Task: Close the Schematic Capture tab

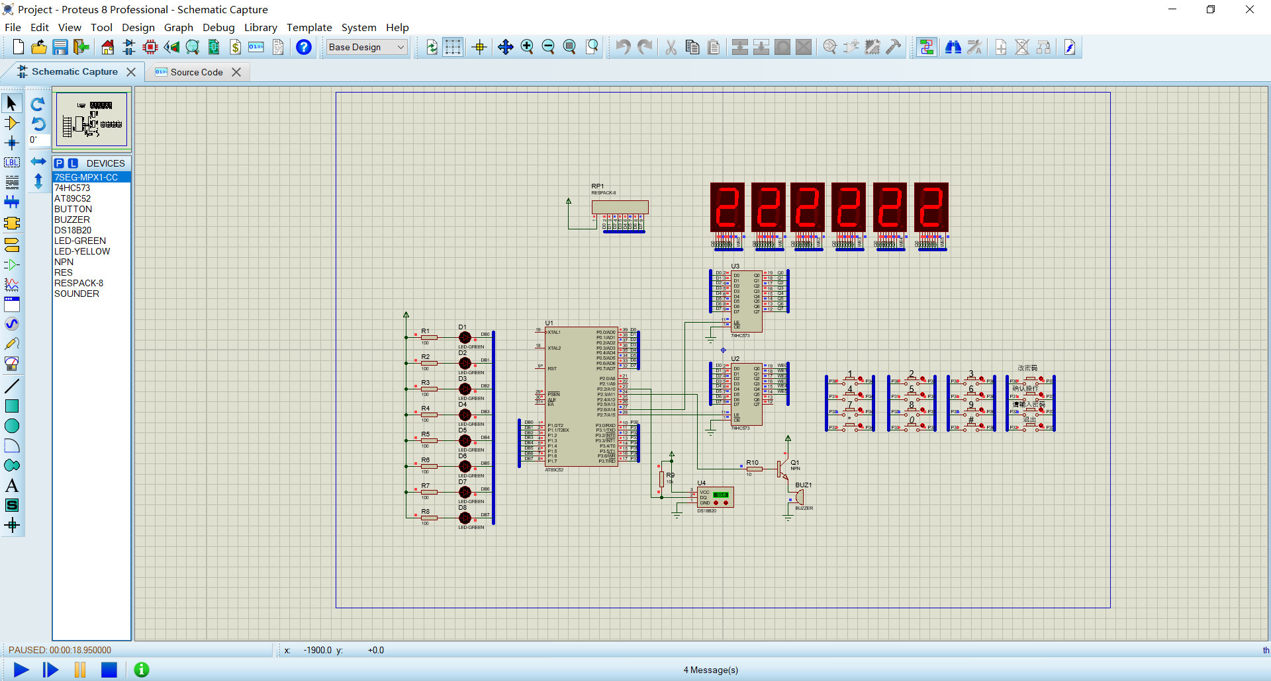Action: click(x=131, y=72)
